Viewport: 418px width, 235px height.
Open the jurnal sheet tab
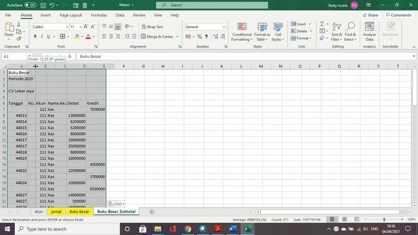(x=56, y=211)
